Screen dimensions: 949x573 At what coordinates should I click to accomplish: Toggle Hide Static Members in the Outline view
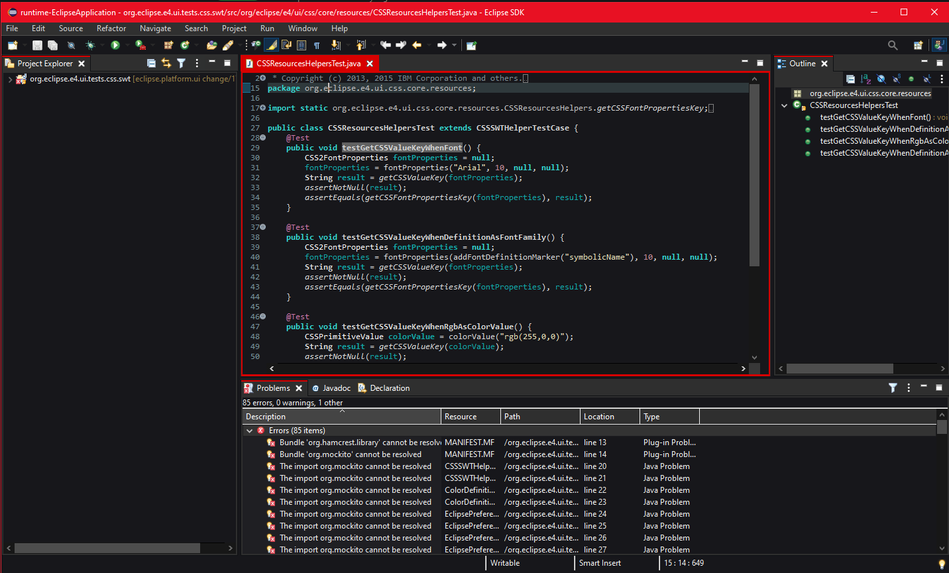point(897,78)
